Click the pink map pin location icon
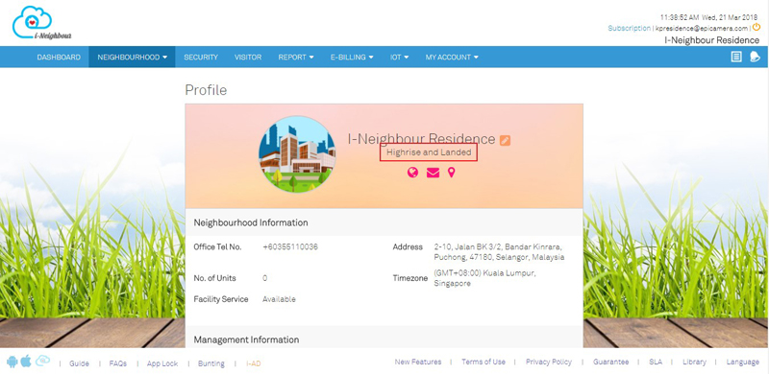 451,173
